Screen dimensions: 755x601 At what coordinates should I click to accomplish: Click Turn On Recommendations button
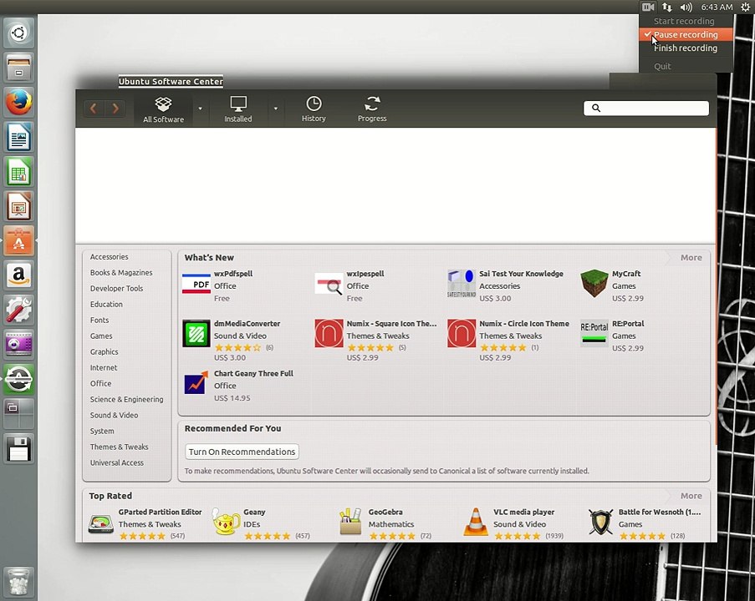click(x=242, y=452)
